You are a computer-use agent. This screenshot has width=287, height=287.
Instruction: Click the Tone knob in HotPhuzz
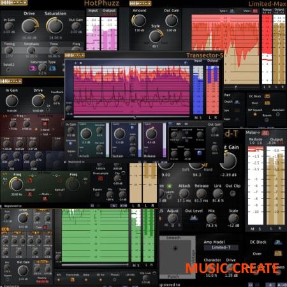coord(54,50)
